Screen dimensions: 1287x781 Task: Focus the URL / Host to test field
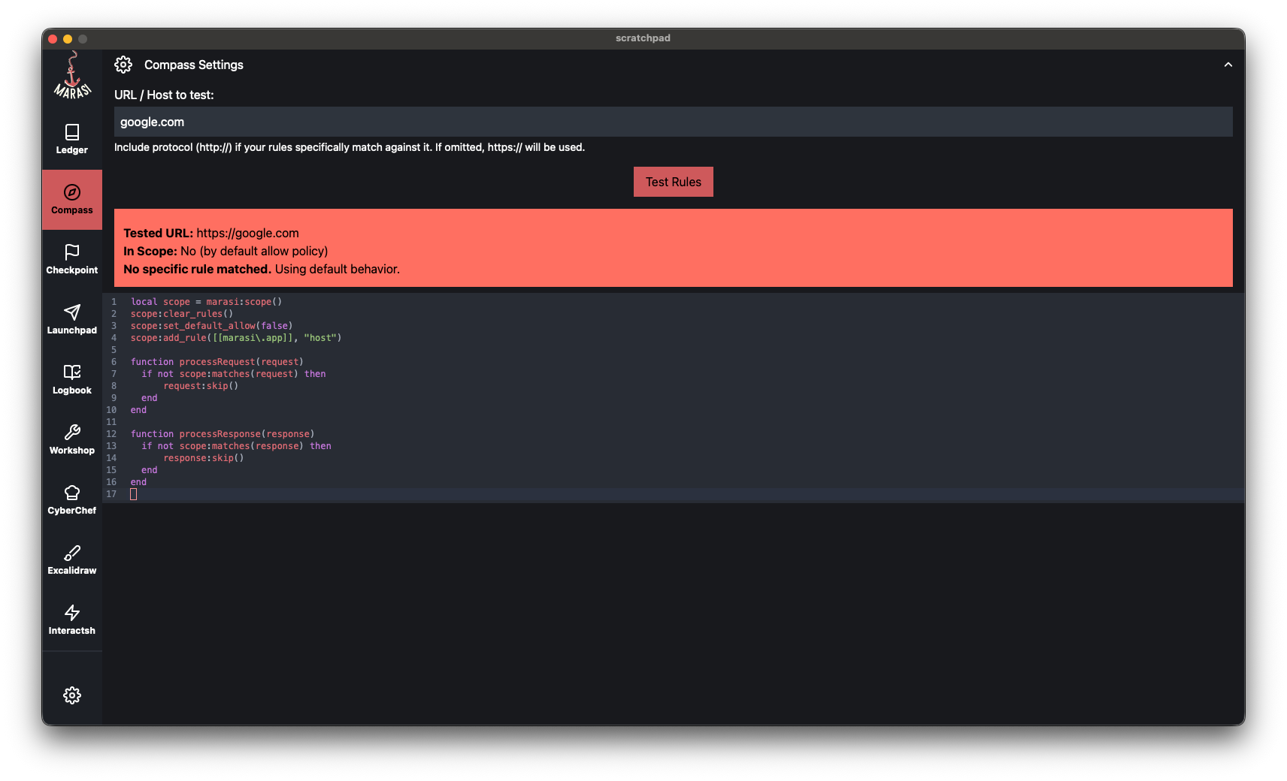pyautogui.click(x=673, y=122)
